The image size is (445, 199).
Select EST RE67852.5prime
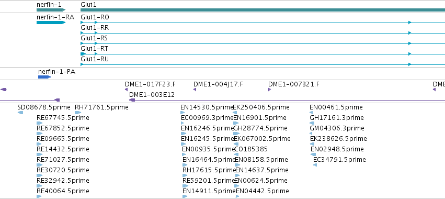63,128
